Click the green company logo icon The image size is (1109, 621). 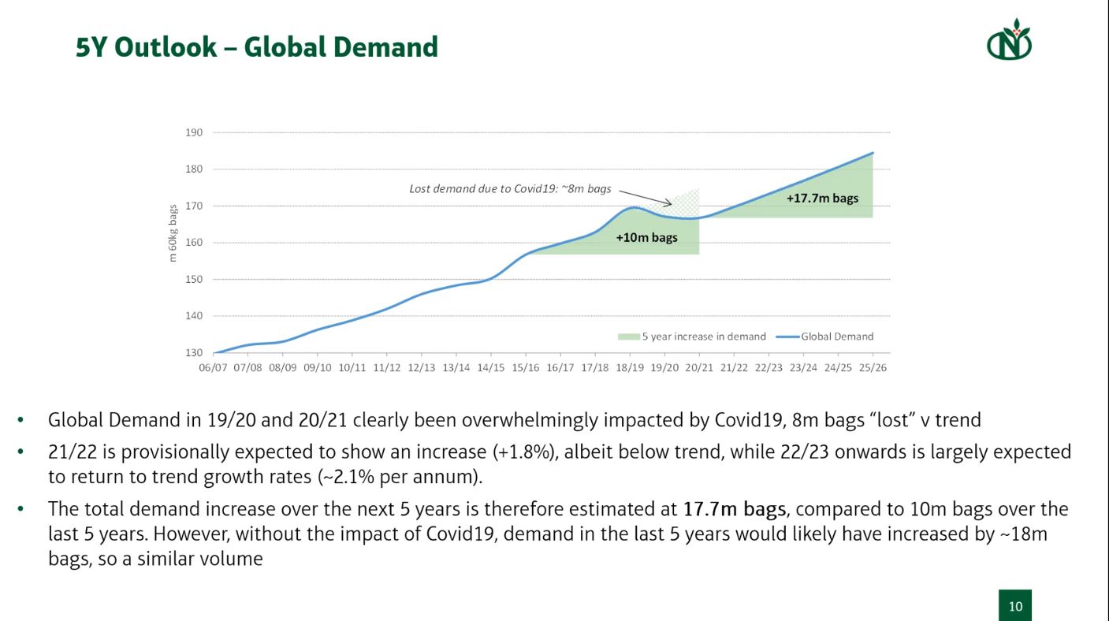tap(1009, 39)
